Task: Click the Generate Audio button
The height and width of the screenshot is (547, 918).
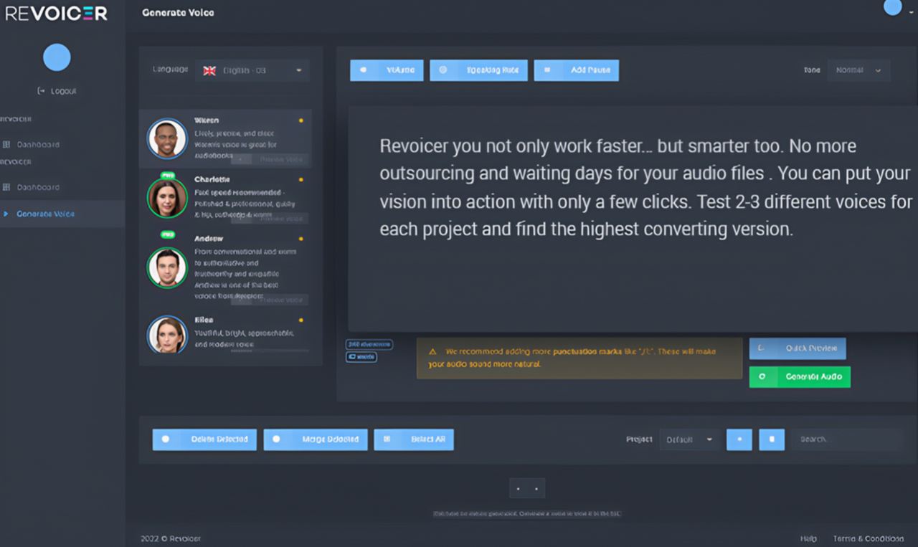Action: tap(799, 376)
